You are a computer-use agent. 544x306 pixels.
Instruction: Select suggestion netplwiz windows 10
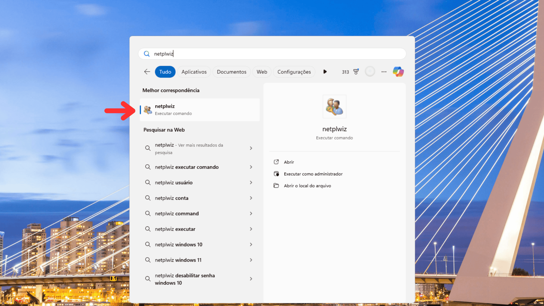coord(200,245)
